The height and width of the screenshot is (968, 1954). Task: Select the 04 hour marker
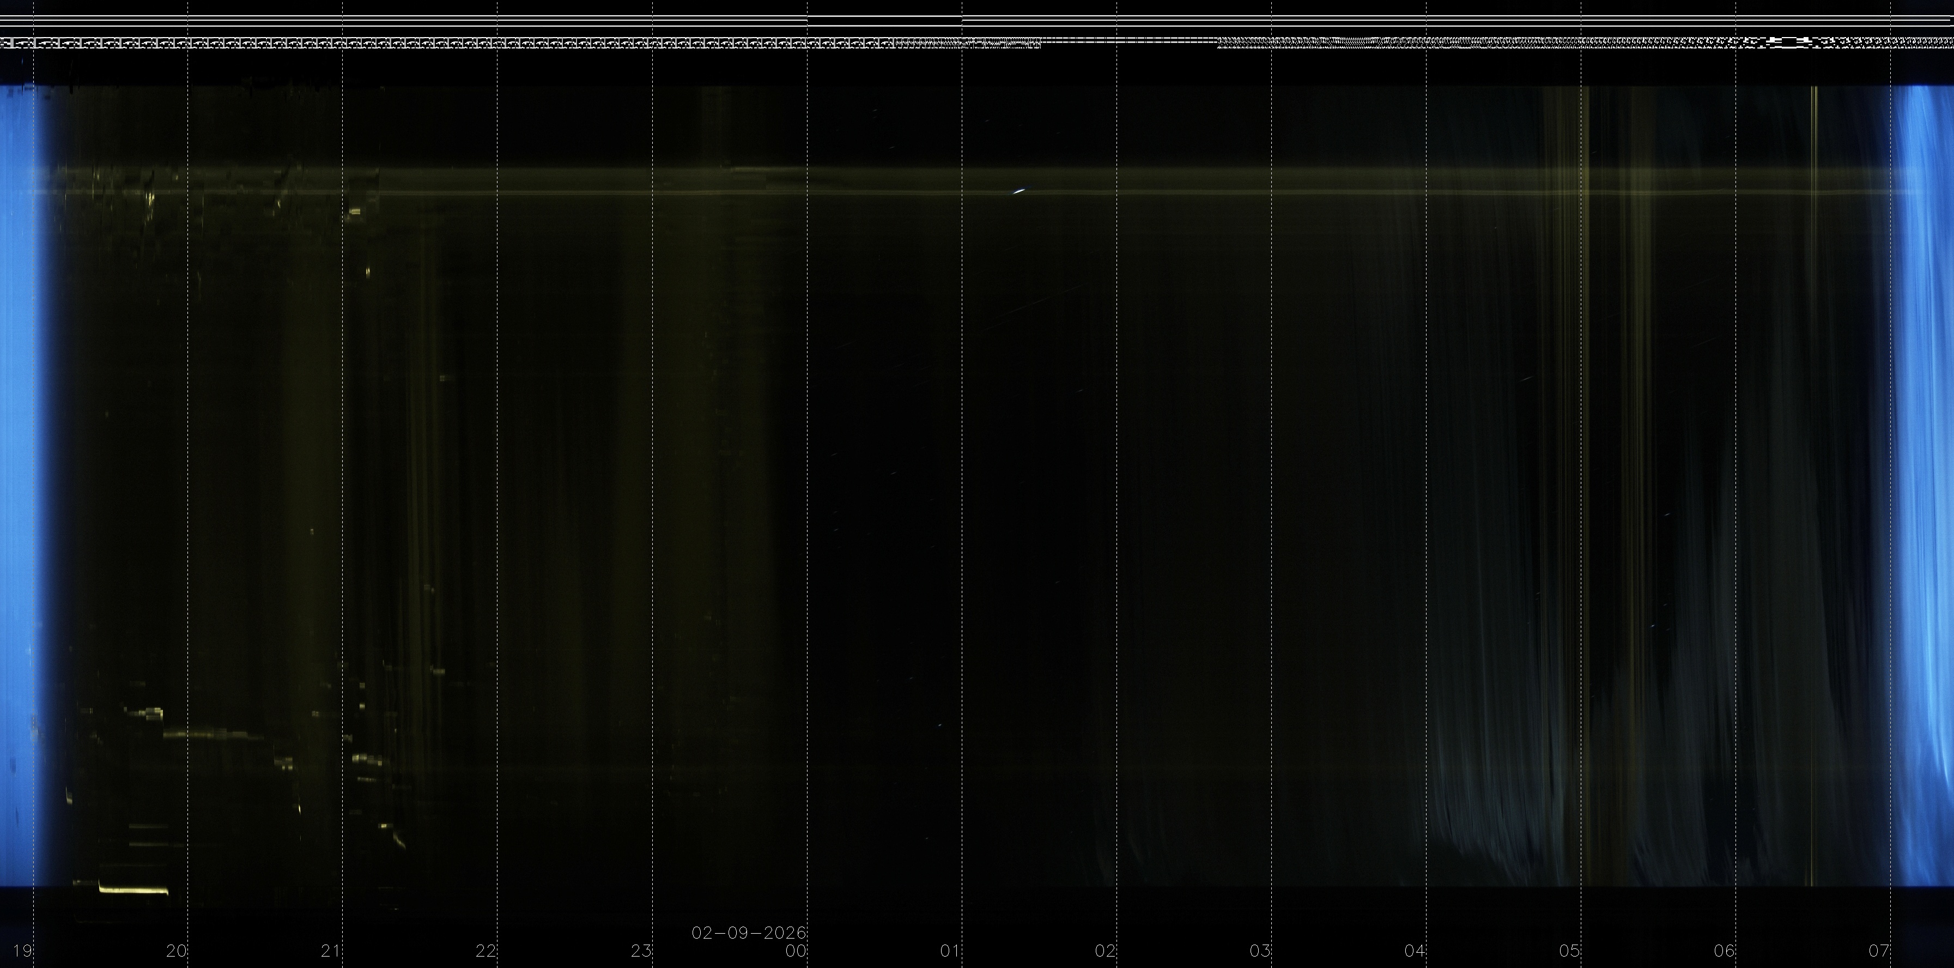[1415, 951]
